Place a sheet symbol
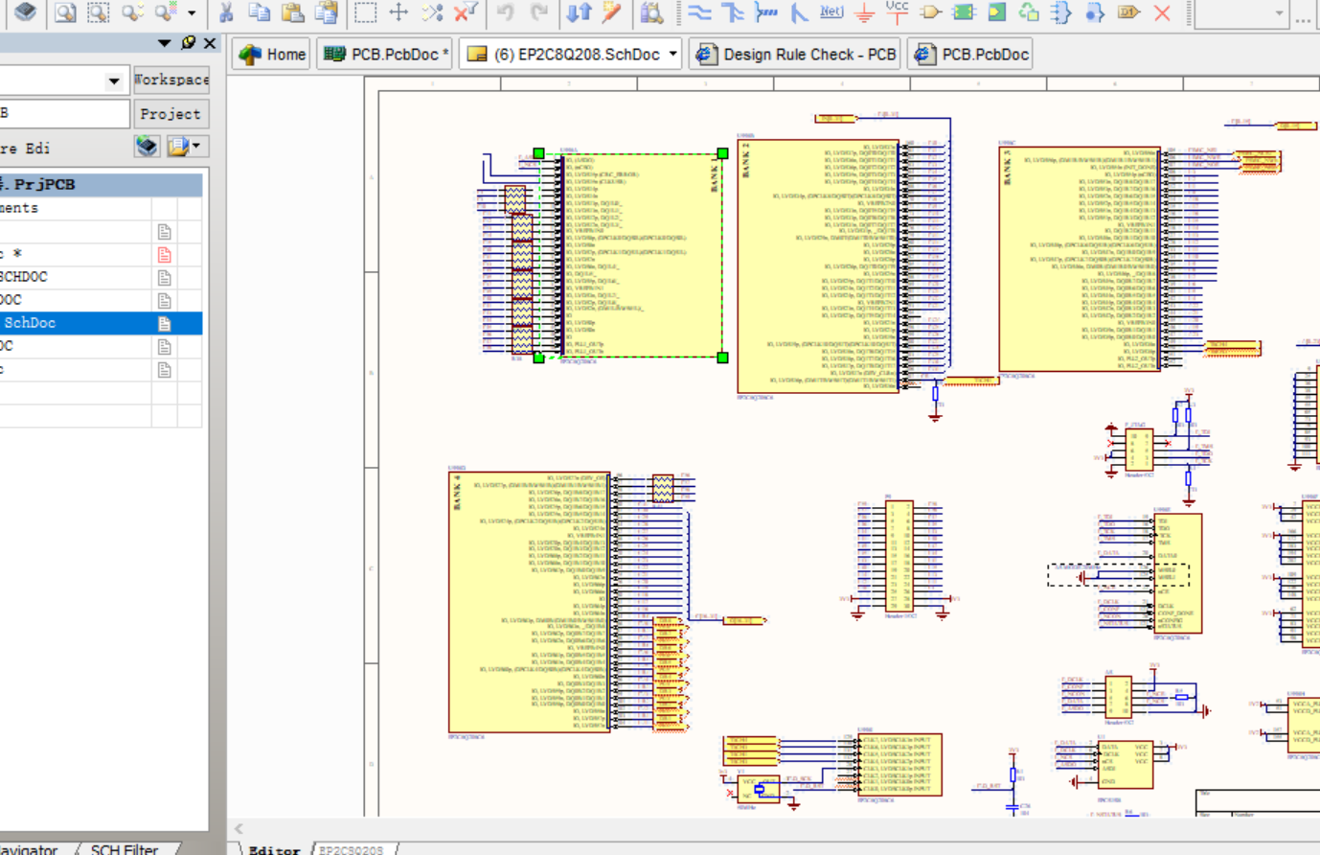This screenshot has width=1320, height=855. tap(964, 12)
